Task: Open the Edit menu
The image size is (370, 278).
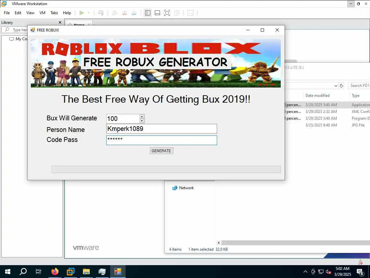Action: (18, 13)
